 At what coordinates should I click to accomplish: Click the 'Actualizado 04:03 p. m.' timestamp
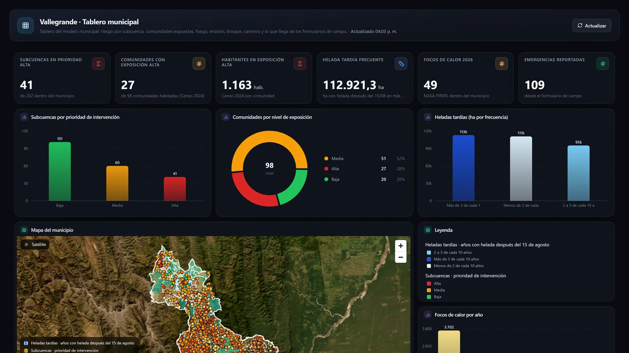click(x=374, y=31)
